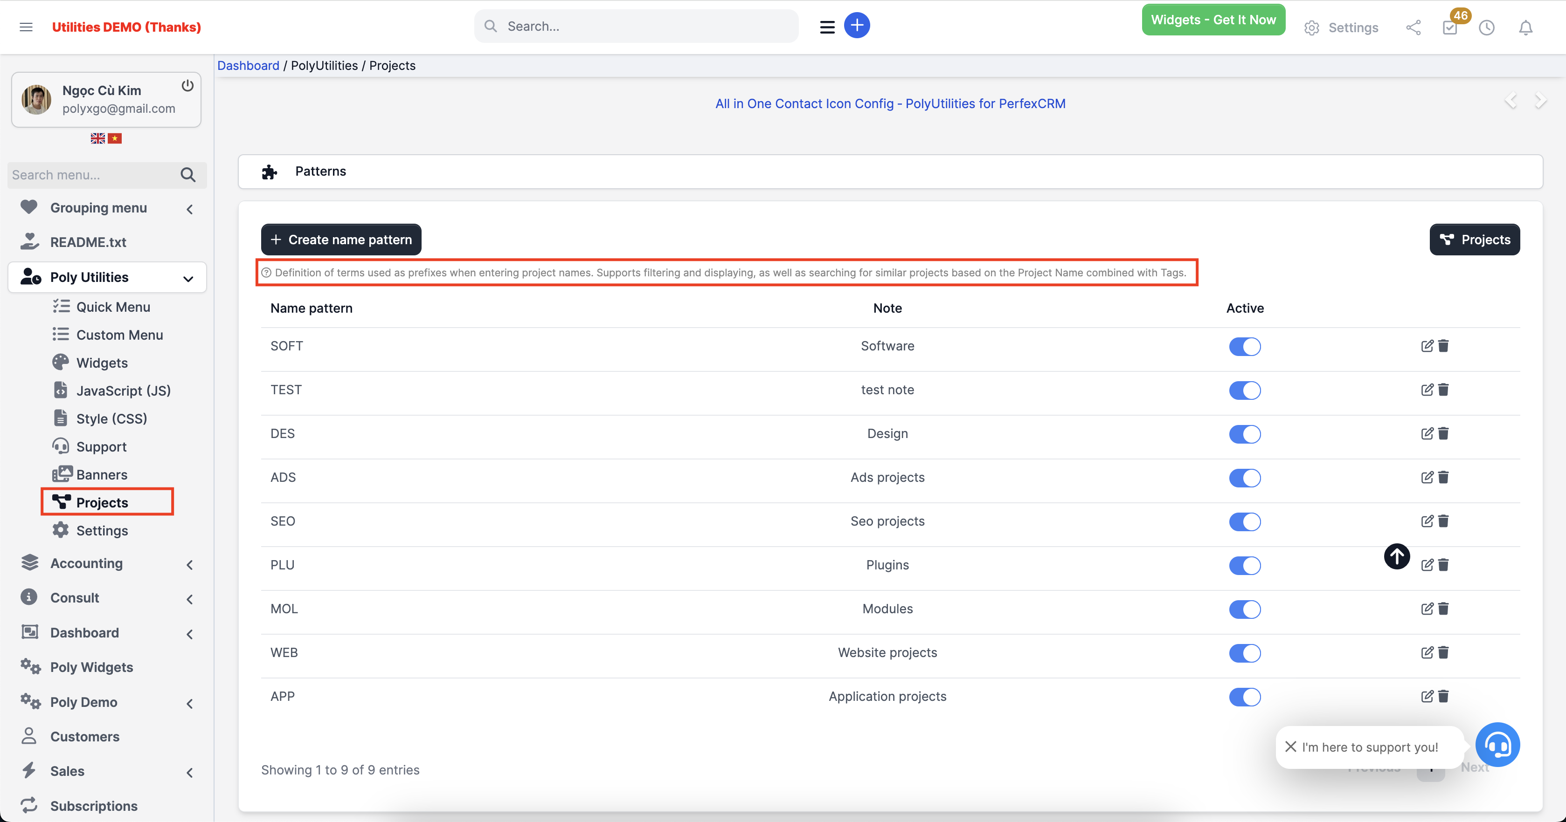This screenshot has width=1566, height=822.
Task: Select Projects in the sidebar
Action: click(102, 502)
